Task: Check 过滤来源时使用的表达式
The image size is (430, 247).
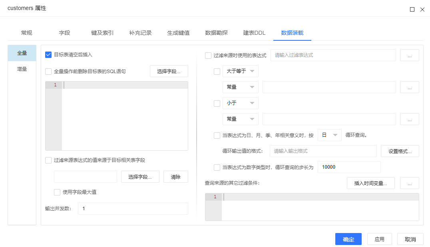Action: point(208,56)
